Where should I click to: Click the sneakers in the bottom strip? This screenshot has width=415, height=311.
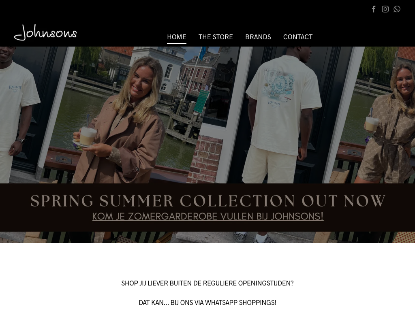[x=254, y=237]
